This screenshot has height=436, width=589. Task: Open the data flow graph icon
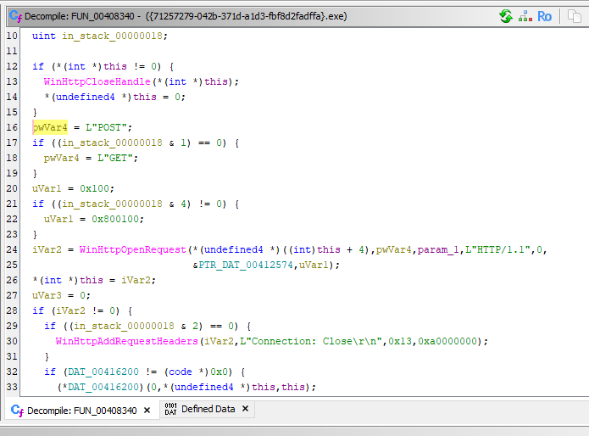(x=525, y=16)
